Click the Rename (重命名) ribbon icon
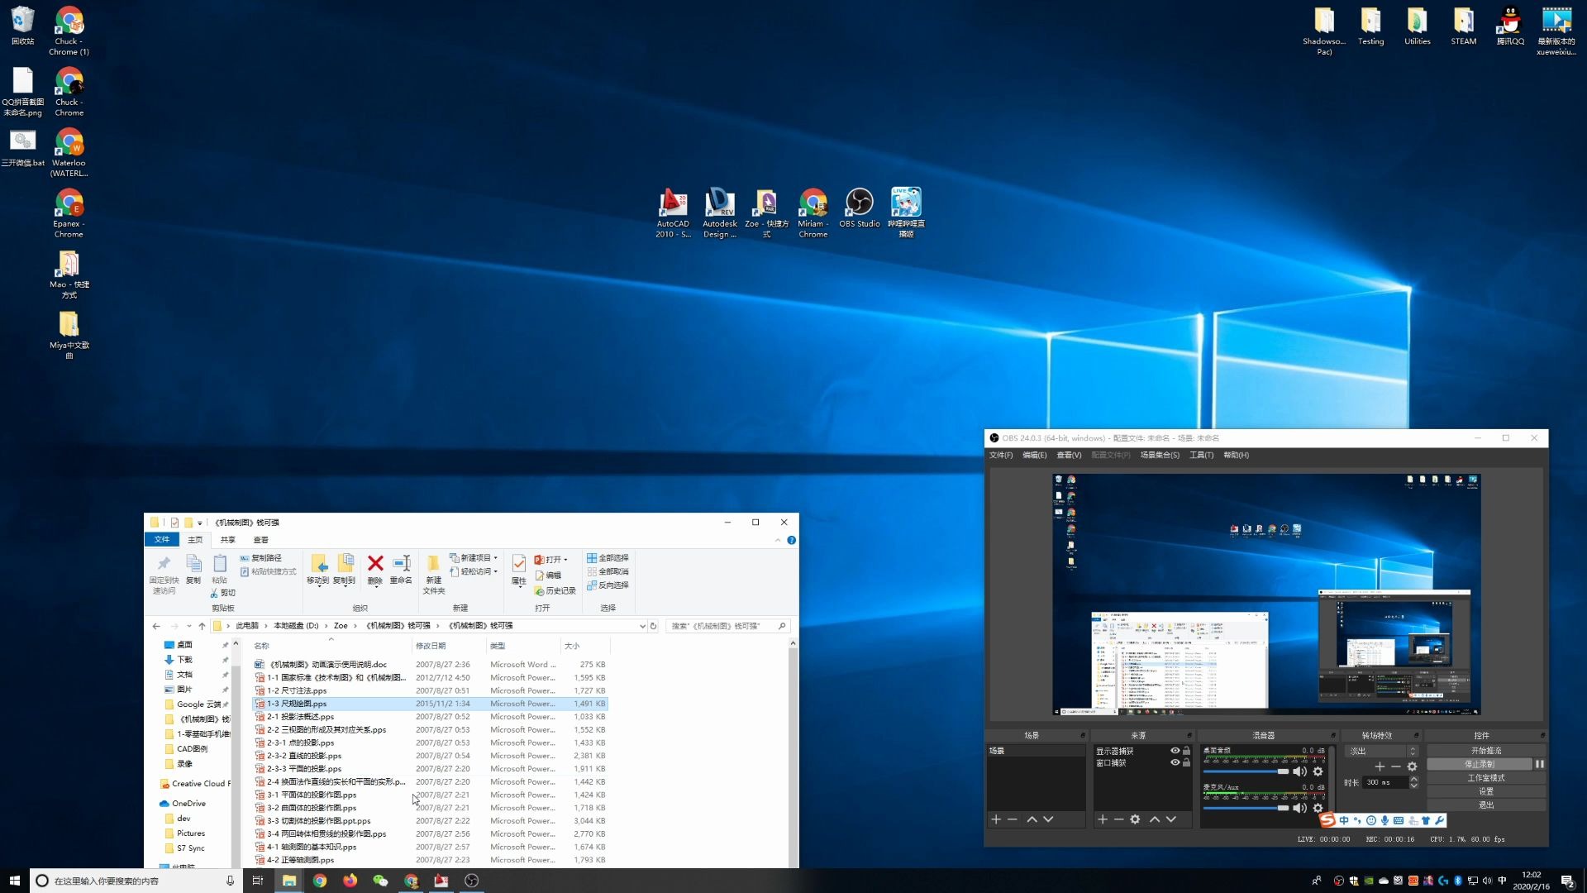The image size is (1587, 893). coord(402,565)
